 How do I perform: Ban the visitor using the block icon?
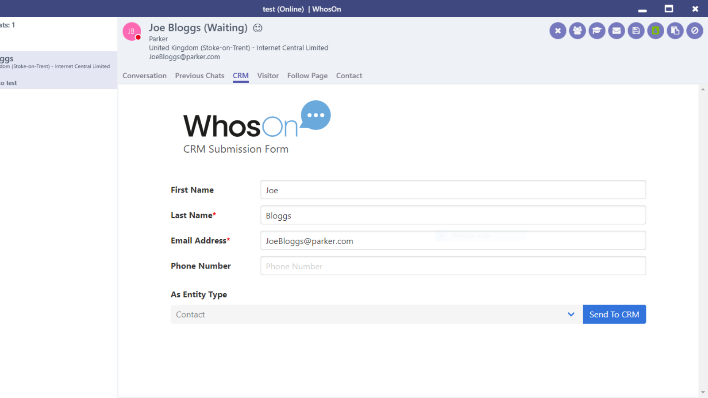pos(694,31)
